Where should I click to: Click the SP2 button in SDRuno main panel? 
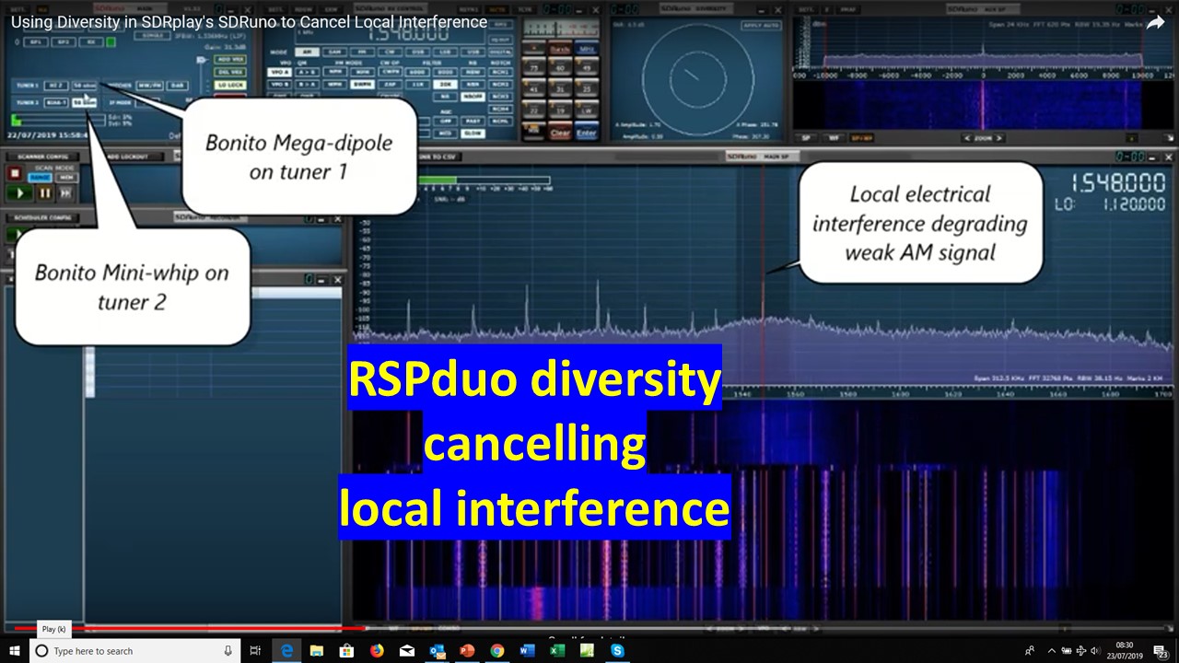64,42
